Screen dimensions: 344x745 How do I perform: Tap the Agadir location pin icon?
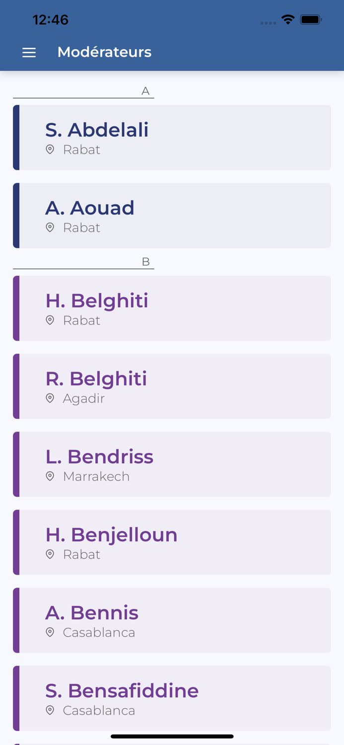[50, 398]
